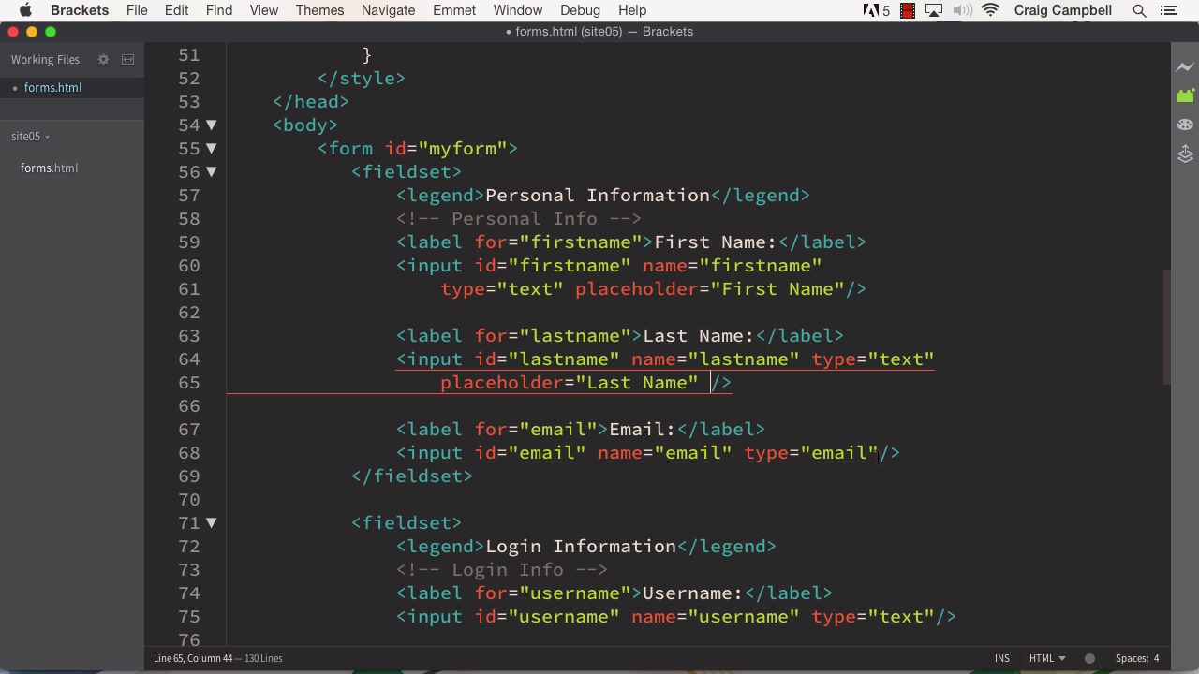Click line number 62 in the gutter
Image resolution: width=1199 pixels, height=674 pixels.
click(189, 313)
